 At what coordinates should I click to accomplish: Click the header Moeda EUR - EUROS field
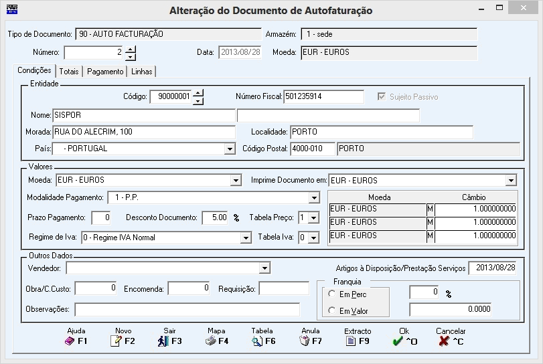coord(389,53)
